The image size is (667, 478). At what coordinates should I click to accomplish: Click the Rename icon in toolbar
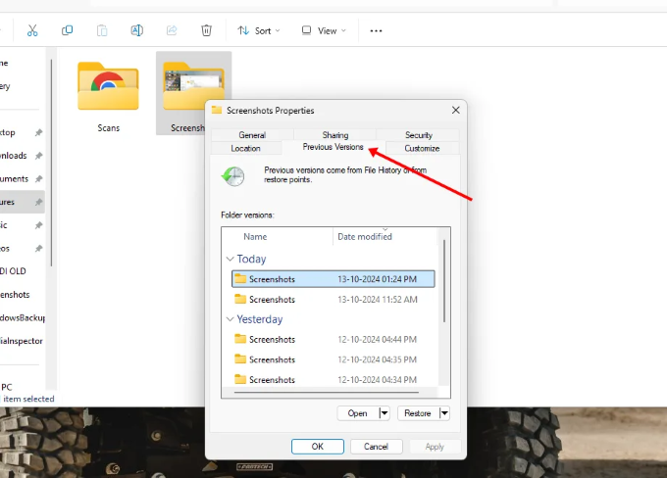(x=136, y=30)
